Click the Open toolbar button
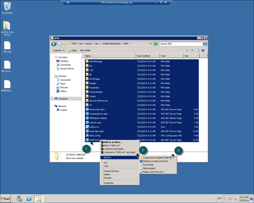The height and width of the screenshot is (203, 254). [72, 50]
